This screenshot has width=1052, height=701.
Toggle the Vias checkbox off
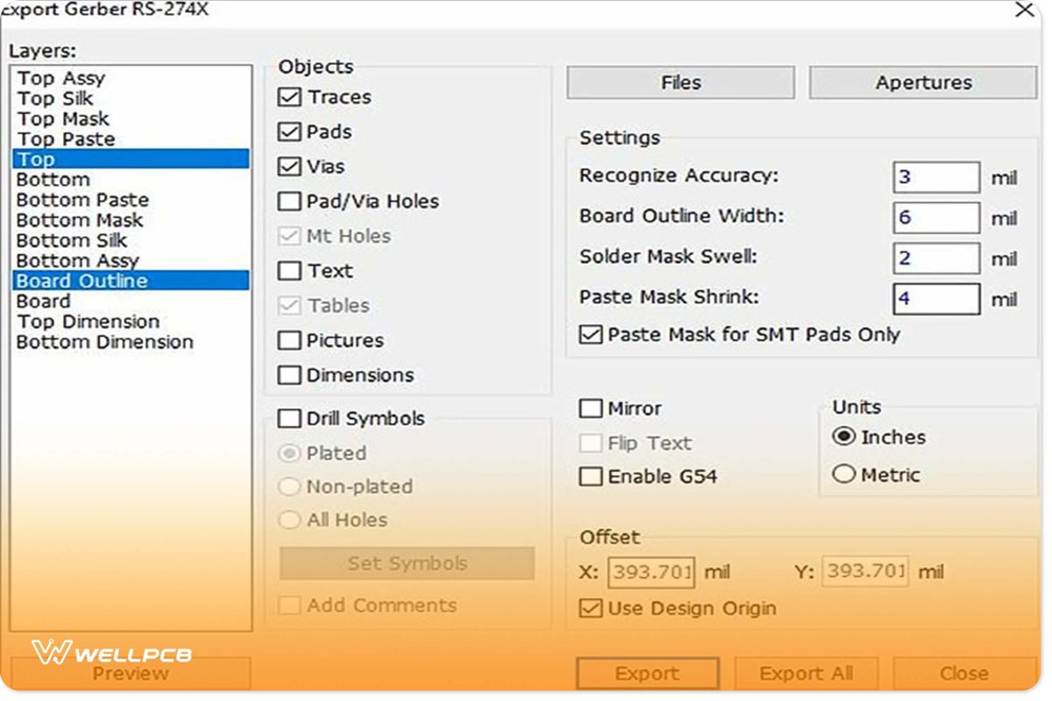tap(289, 166)
